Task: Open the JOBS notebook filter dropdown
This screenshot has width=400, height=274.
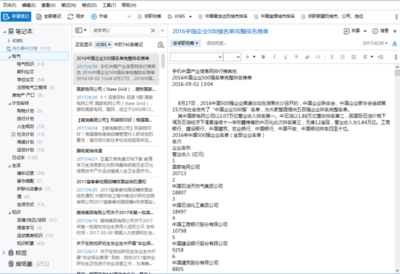Action: pos(103,45)
